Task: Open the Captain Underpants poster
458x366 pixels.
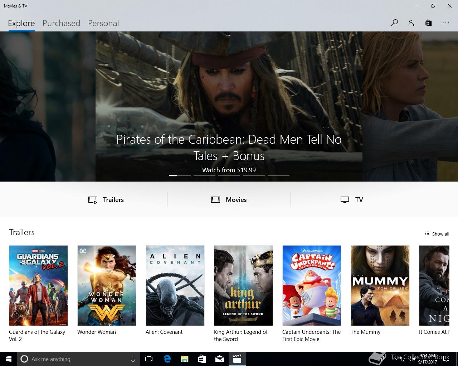Action: click(312, 285)
